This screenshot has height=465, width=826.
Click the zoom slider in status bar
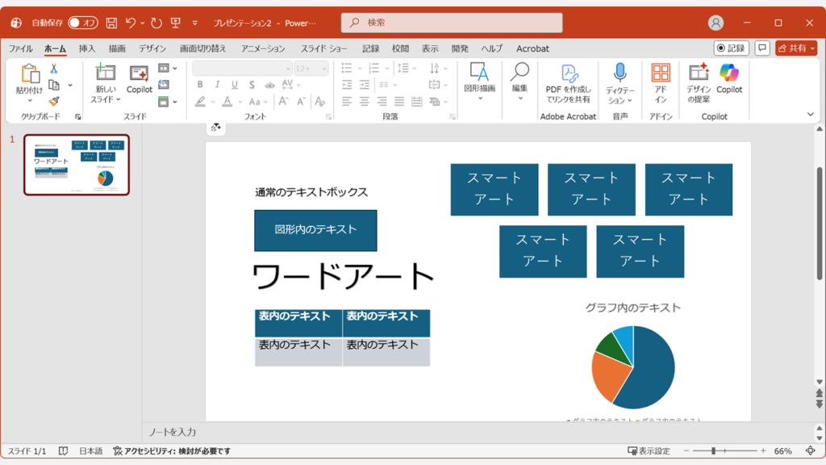pyautogui.click(x=714, y=450)
